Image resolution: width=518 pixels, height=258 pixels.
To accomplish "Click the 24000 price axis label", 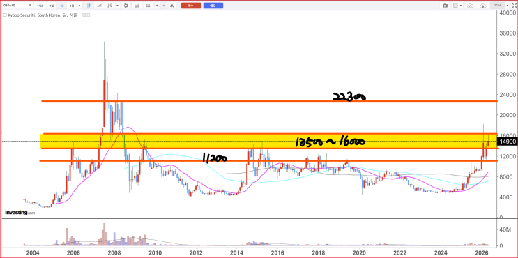I will click(x=508, y=95).
